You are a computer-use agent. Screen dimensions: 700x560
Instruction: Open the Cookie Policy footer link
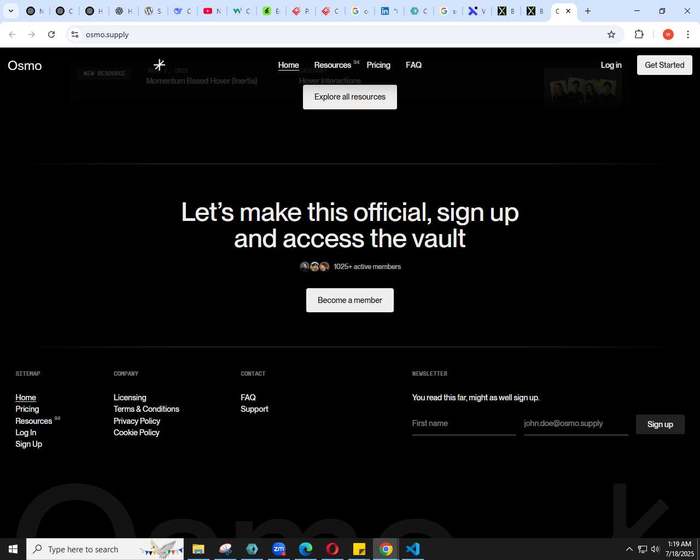pyautogui.click(x=136, y=433)
